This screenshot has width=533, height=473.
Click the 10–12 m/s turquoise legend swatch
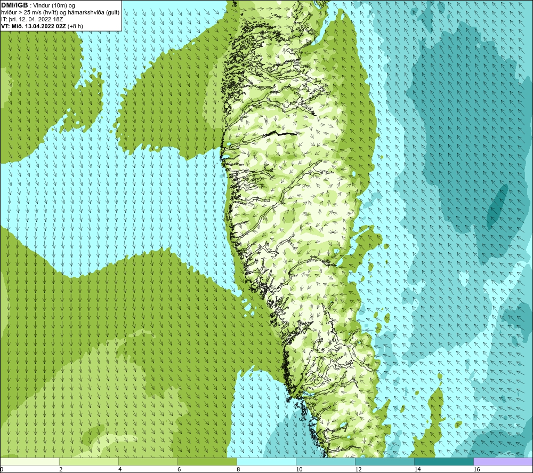point(326,461)
